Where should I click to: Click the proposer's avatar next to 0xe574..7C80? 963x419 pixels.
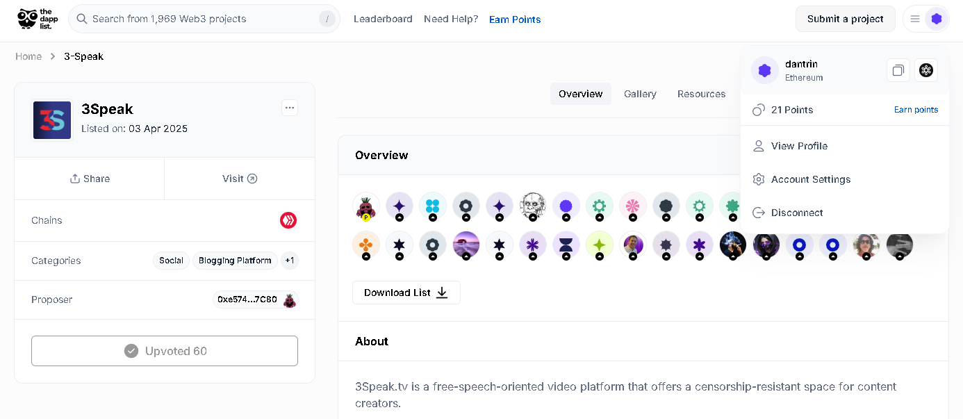(x=290, y=300)
